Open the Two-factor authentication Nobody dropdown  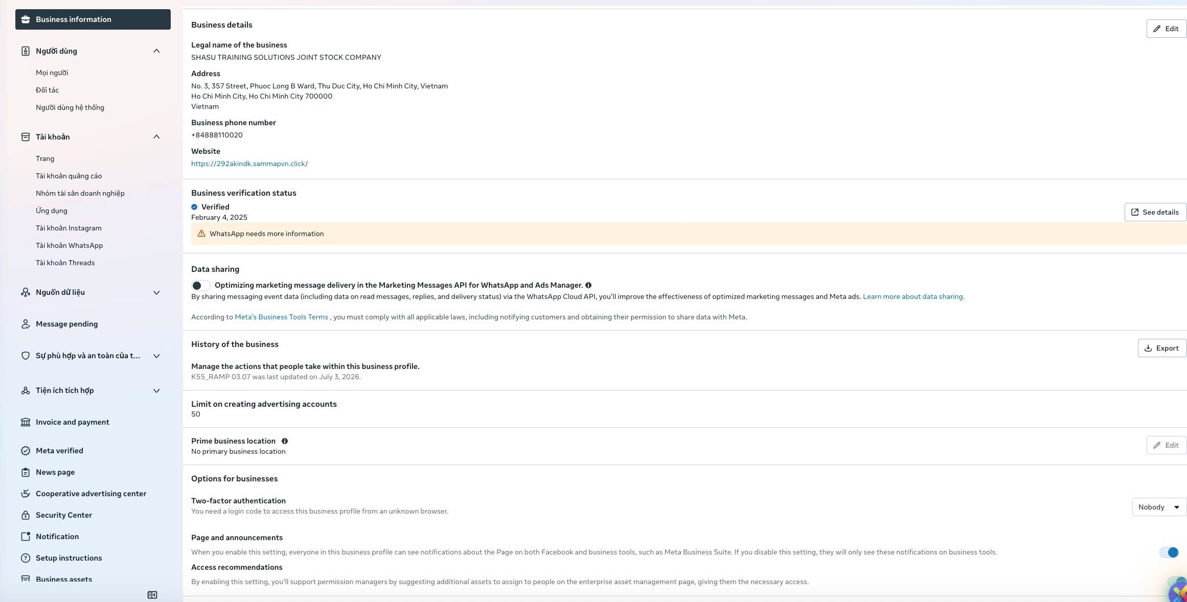[1159, 507]
